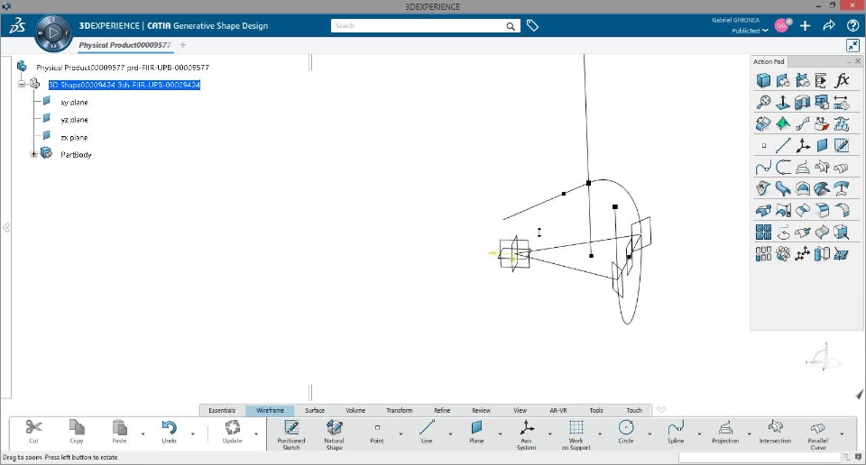Open dropdown arrow next to Line tool
The width and height of the screenshot is (866, 465).
451,434
